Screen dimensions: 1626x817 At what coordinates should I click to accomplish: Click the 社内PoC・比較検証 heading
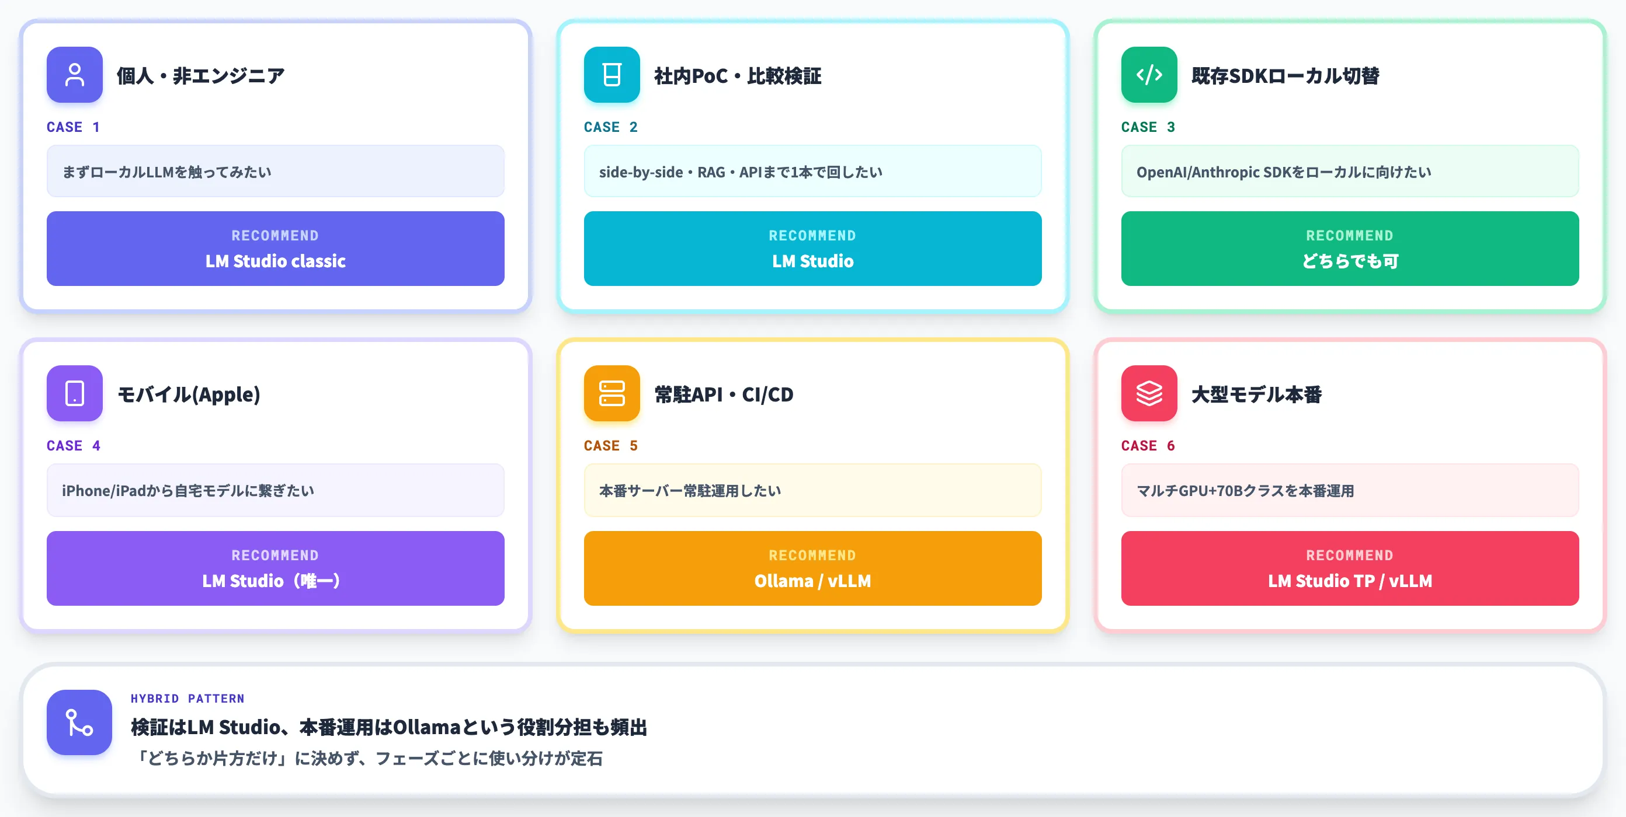tap(738, 76)
